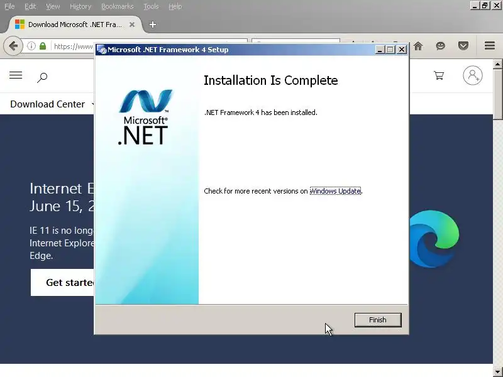Click the site information icon in address bar
The width and height of the screenshot is (503, 377).
click(31, 46)
